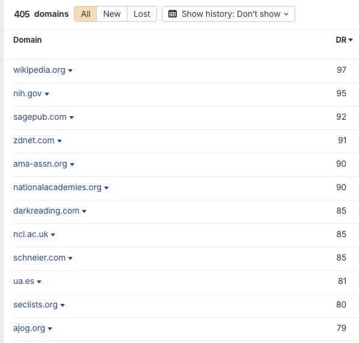359x343 pixels.
Task: Open the darkreading.com domain link
Action: coord(46,211)
